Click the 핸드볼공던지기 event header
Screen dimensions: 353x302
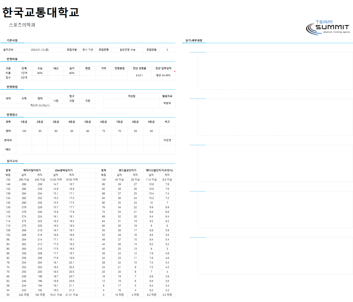(128, 170)
